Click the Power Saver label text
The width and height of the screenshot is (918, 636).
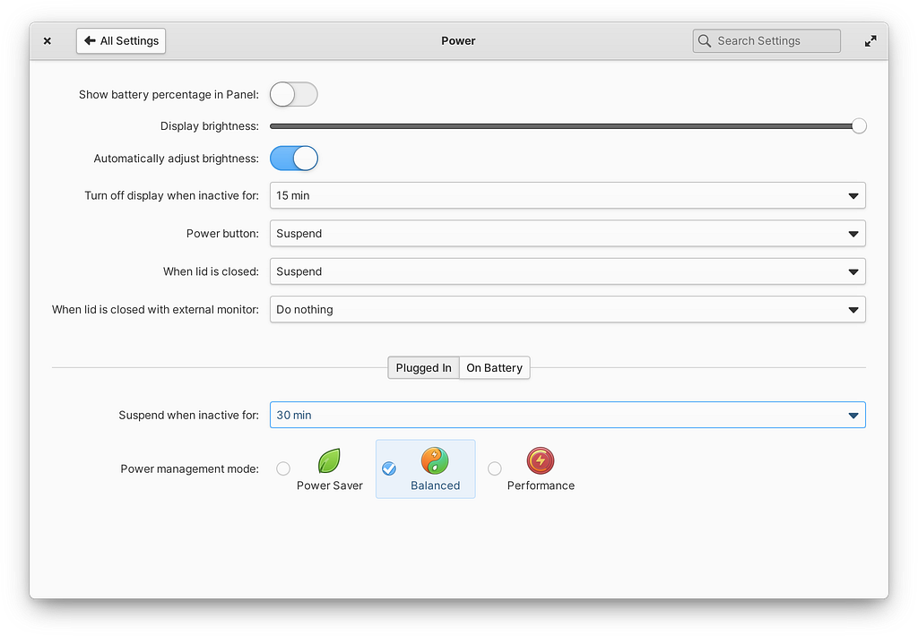point(330,486)
